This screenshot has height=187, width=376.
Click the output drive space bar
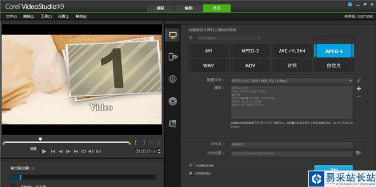(x=83, y=177)
